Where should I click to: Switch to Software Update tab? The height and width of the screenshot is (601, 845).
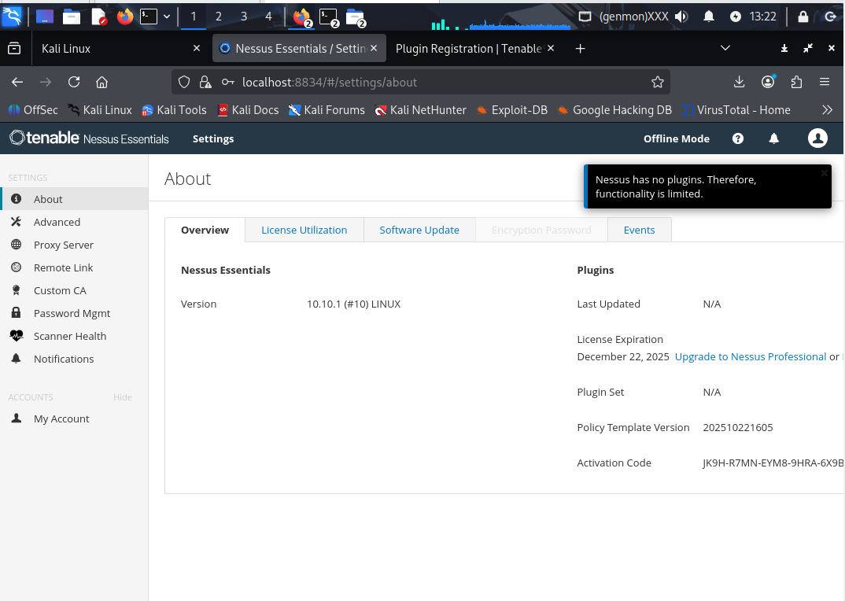[419, 230]
